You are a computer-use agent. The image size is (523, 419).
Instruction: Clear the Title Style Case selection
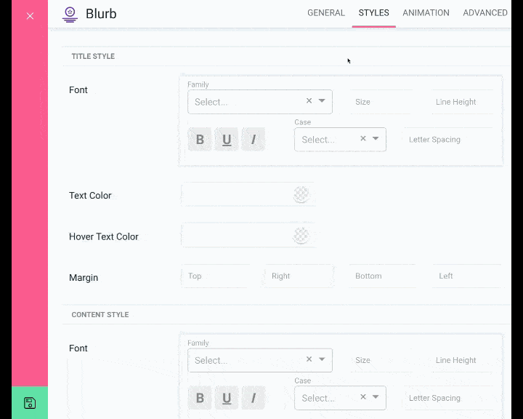coord(363,138)
